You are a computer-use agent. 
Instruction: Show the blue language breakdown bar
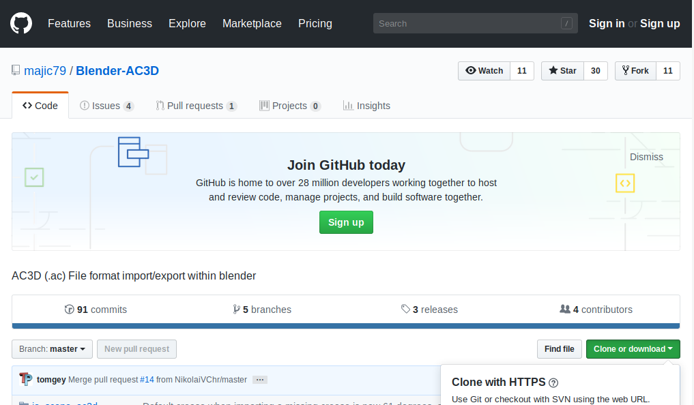[x=346, y=326]
